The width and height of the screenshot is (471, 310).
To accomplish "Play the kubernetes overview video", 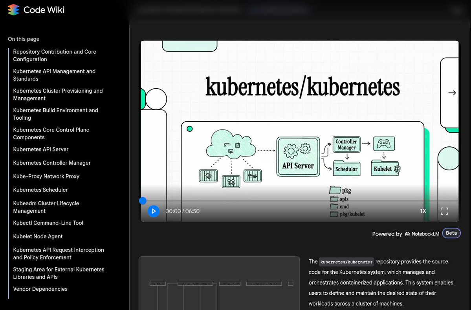I will [x=154, y=211].
